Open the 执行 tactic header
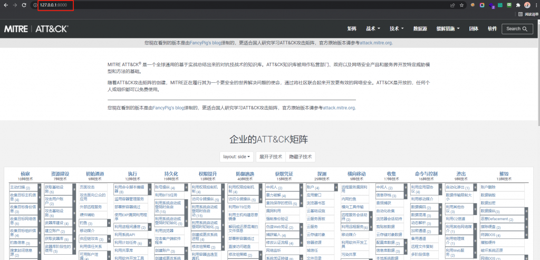This screenshot has width=540, height=260. pyautogui.click(x=132, y=174)
